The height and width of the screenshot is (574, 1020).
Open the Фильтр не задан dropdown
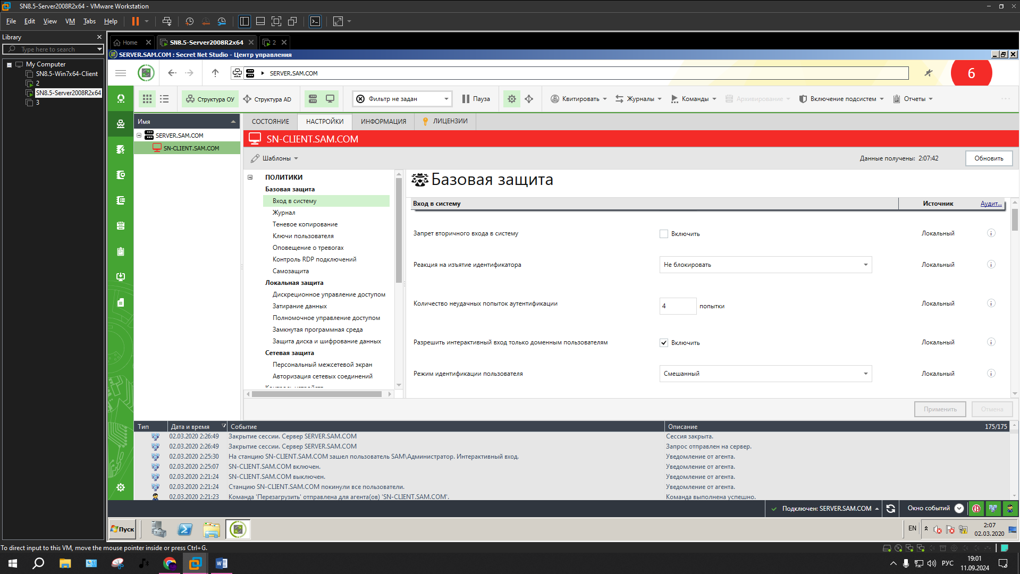point(402,99)
